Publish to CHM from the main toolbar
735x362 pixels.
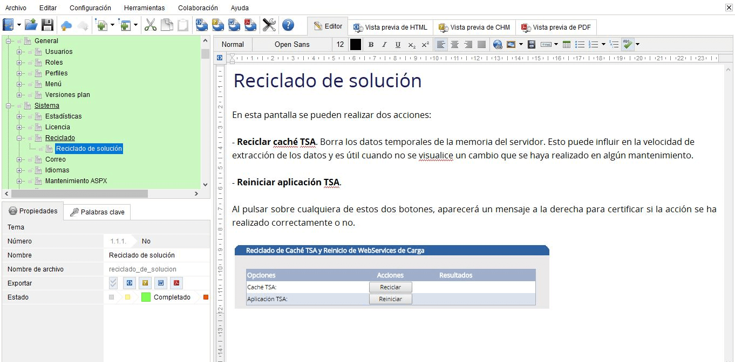[x=217, y=25]
